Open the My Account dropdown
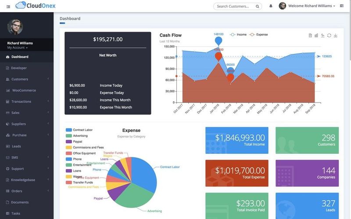The width and height of the screenshot is (351, 219). click(x=17, y=48)
